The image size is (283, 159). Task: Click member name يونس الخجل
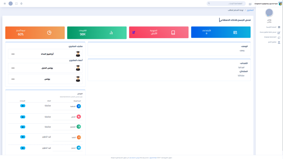click(47, 68)
